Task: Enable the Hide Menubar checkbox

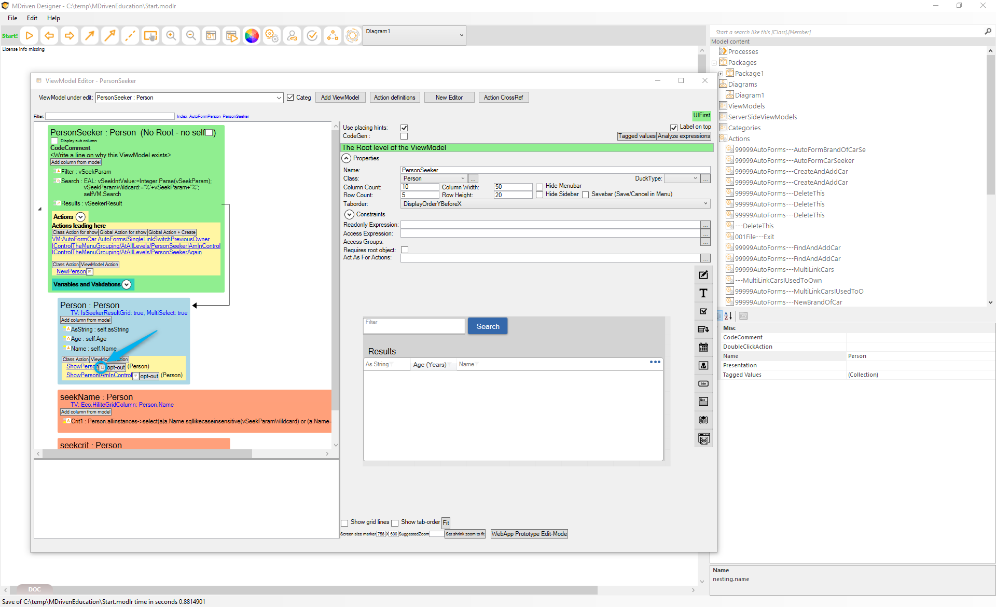Action: 539,186
